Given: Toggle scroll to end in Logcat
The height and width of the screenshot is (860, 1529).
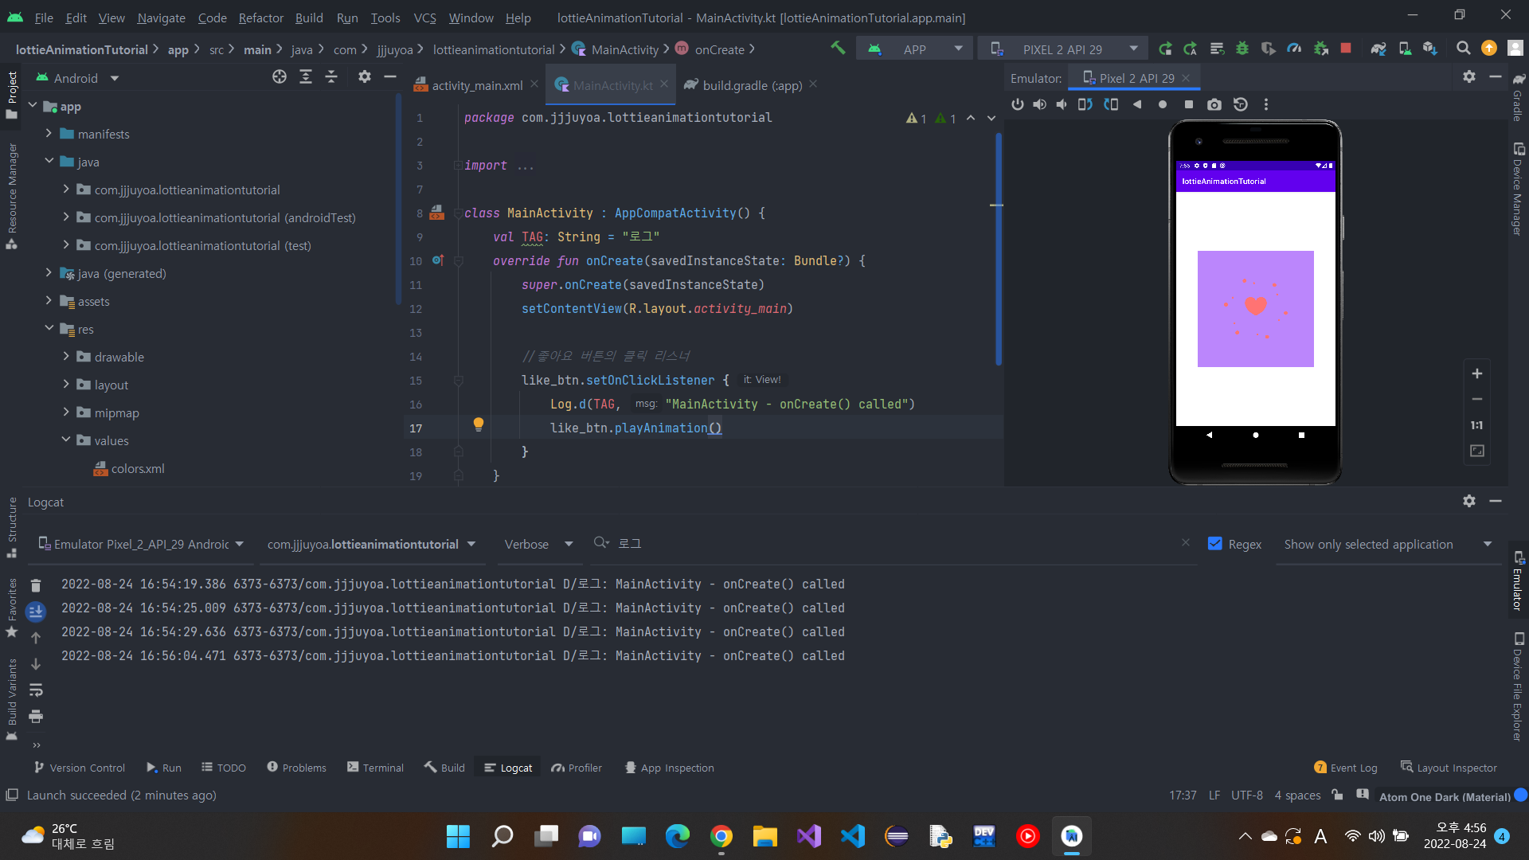Looking at the screenshot, I should pyautogui.click(x=36, y=612).
